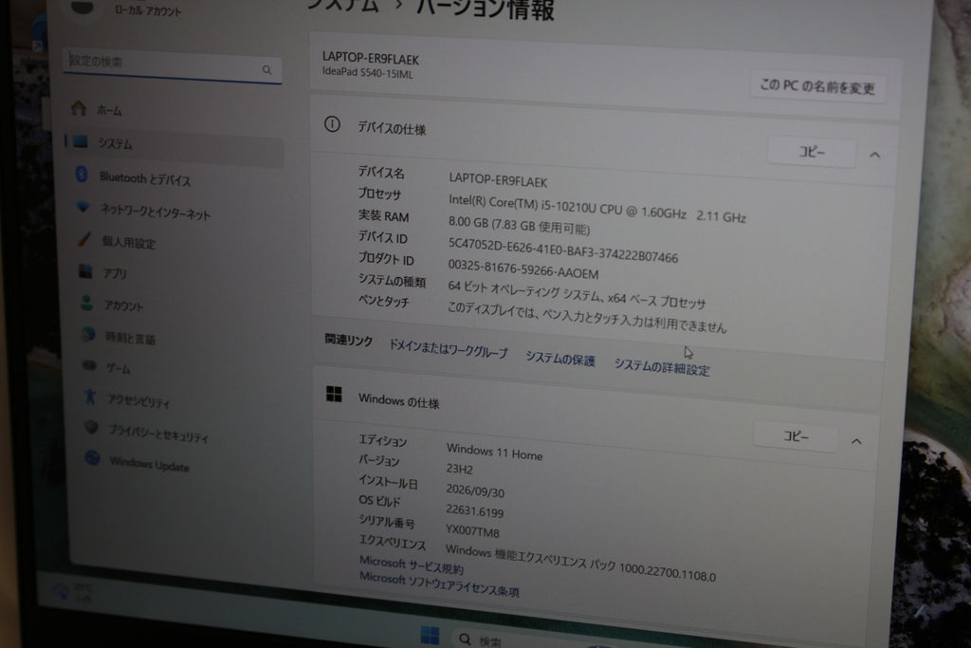Click the Windows logo beside Windows の仕様

[334, 394]
